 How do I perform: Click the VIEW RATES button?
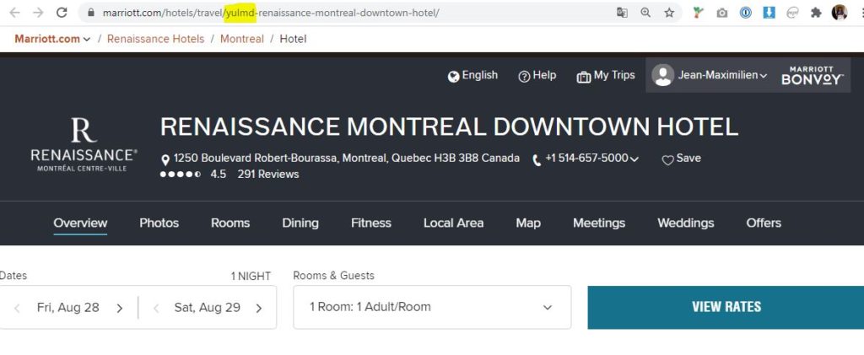point(726,307)
